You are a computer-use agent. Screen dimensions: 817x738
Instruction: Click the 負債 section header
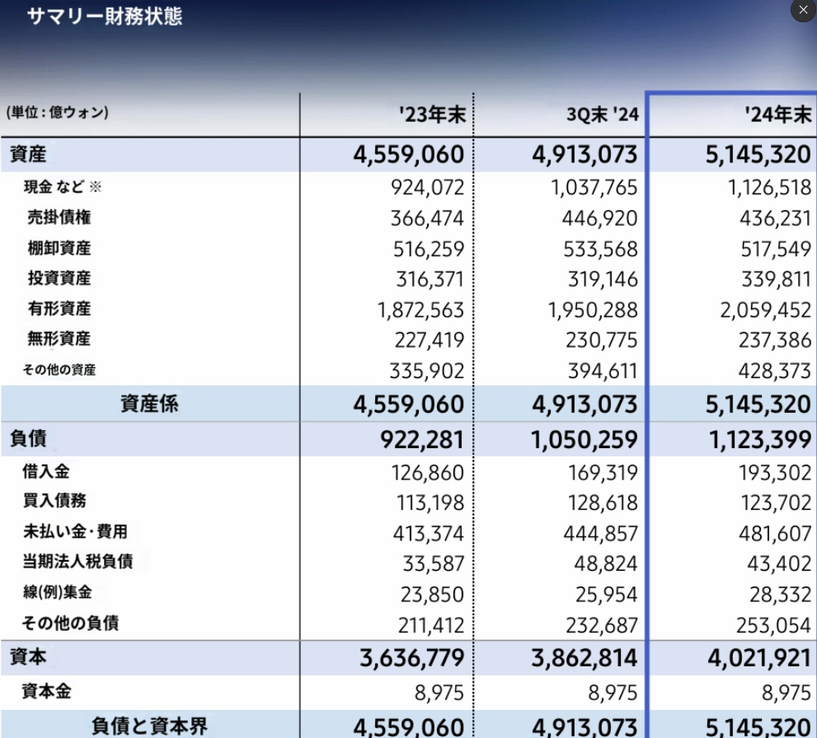click(28, 439)
